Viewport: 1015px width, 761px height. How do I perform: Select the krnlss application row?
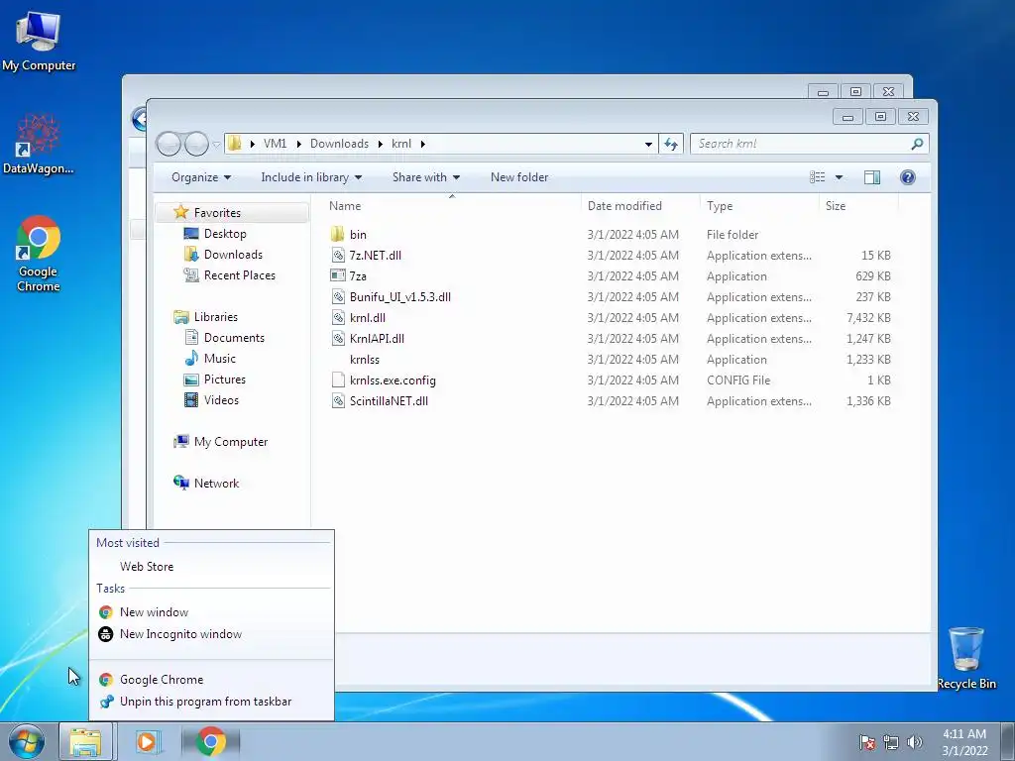(x=611, y=359)
